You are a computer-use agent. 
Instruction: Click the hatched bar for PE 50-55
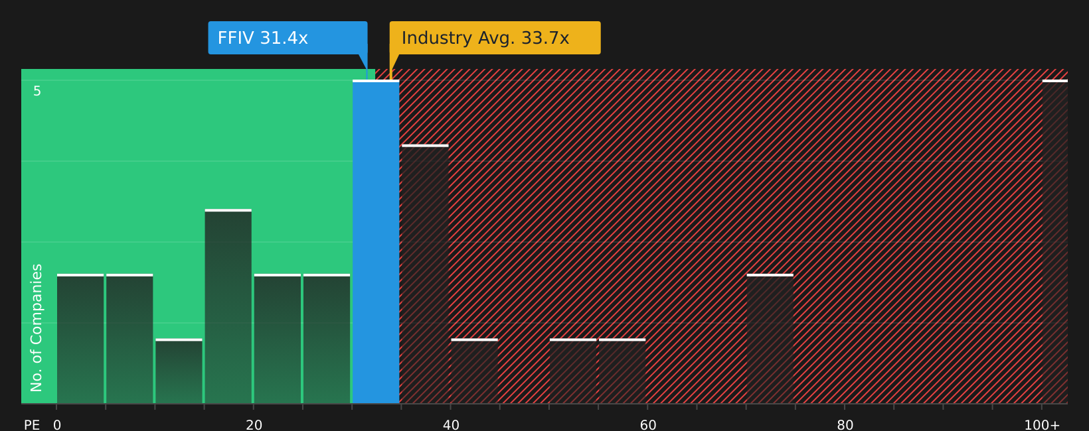click(x=573, y=371)
